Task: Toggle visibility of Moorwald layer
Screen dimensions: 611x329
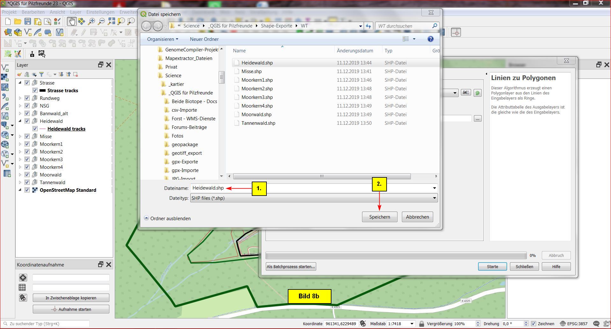Action: [x=27, y=175]
